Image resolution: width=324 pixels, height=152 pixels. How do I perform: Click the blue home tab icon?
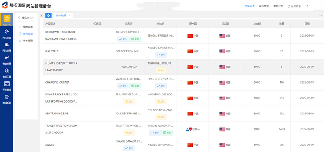coord(49,16)
